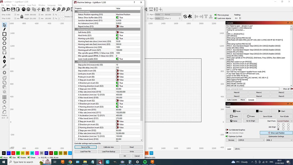Toggle the Hard limits ($21) switch

pos(117,35)
